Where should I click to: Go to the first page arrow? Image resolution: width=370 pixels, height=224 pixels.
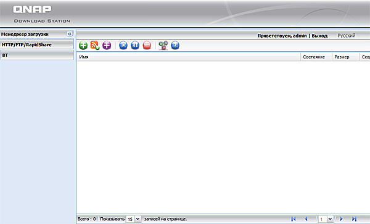[294, 219]
